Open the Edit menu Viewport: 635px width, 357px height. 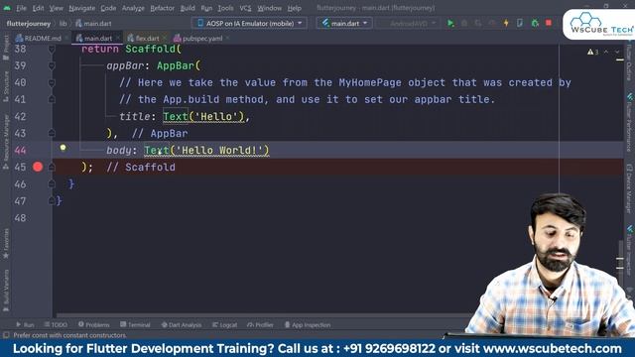pos(38,8)
